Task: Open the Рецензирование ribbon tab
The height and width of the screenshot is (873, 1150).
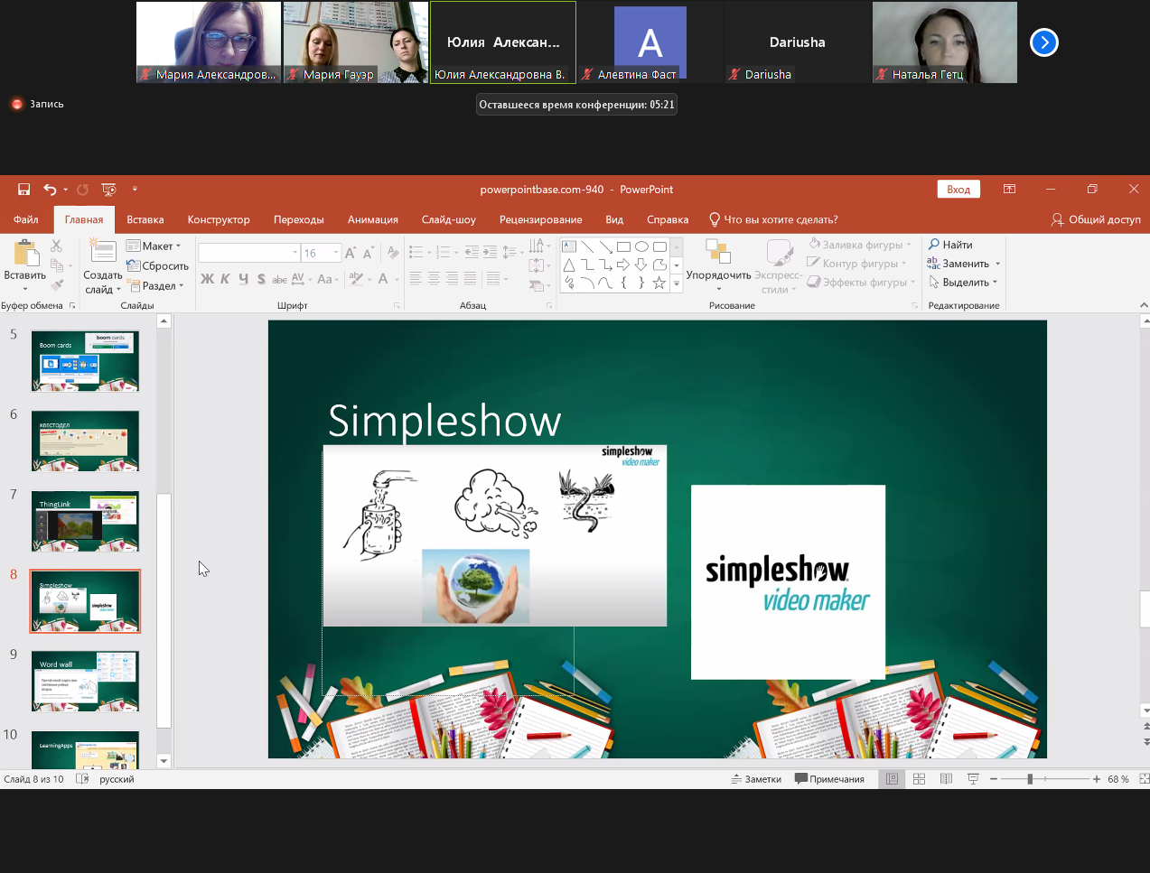Action: click(541, 219)
